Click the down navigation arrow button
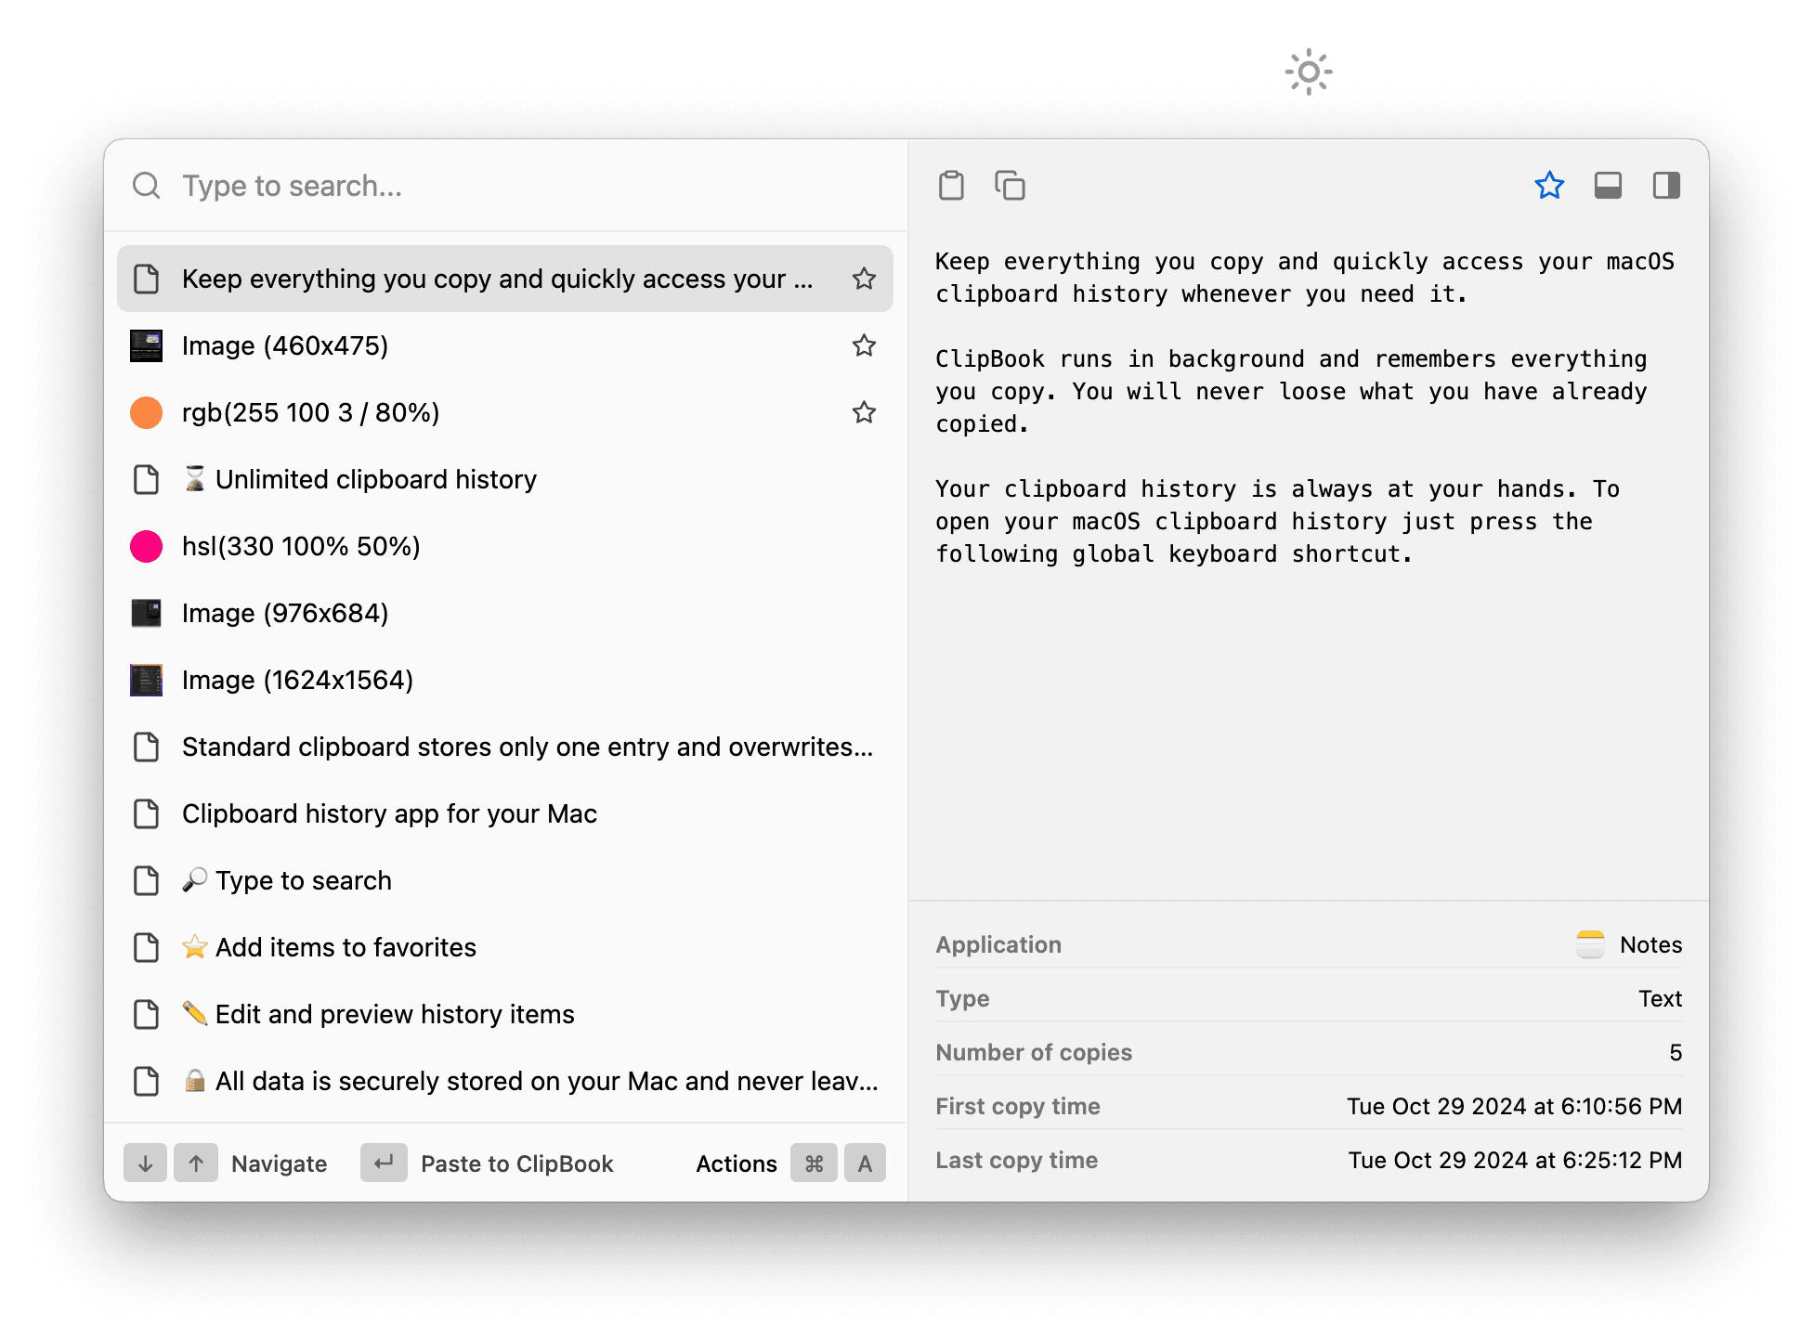 click(x=145, y=1163)
